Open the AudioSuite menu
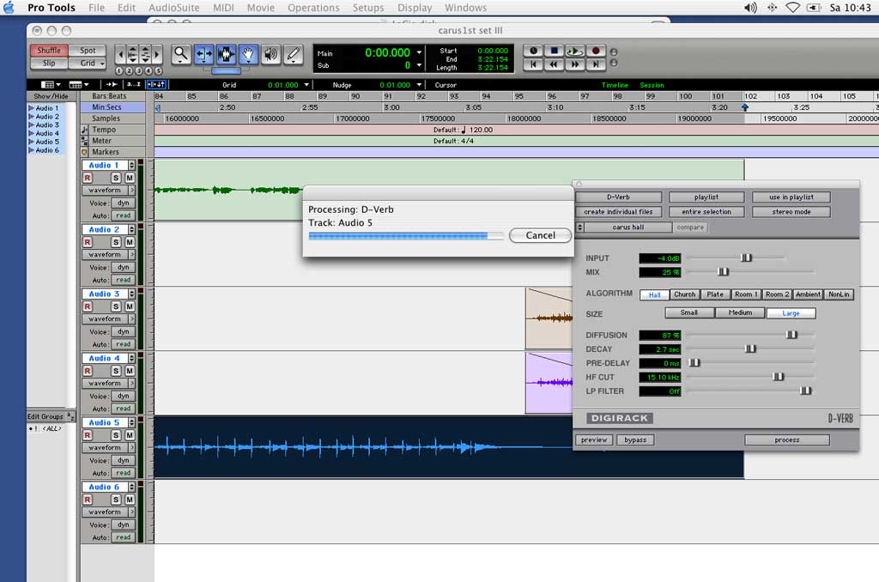This screenshot has width=879, height=582. (x=173, y=8)
